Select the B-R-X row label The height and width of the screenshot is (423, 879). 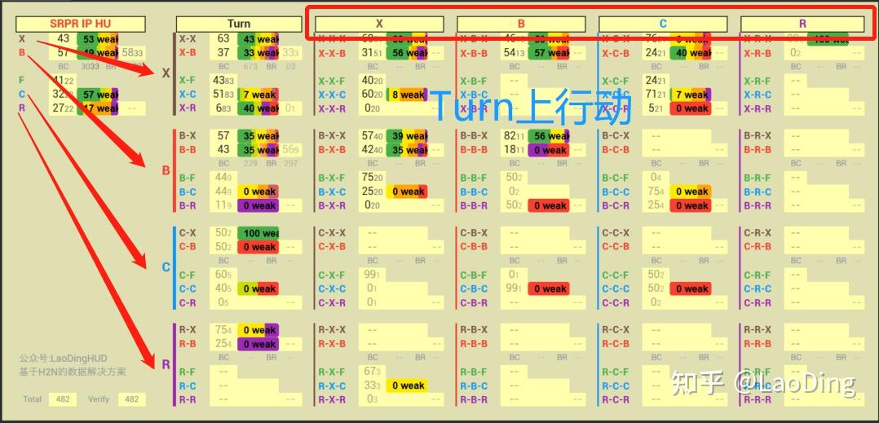click(x=758, y=136)
